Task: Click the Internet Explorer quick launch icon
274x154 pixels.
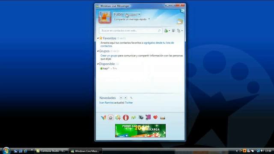Action: 26,151
